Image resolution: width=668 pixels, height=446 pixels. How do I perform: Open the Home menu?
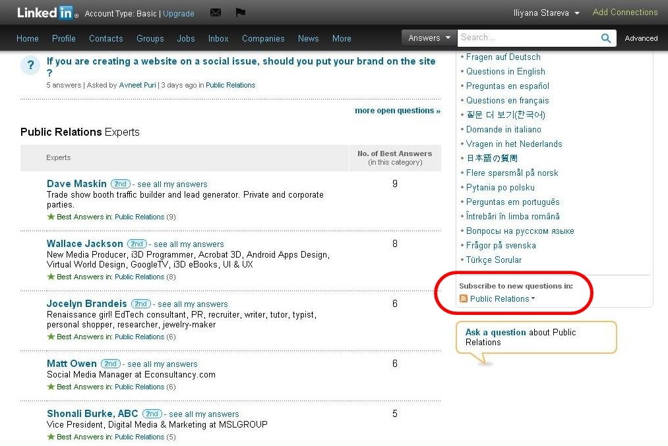coord(28,39)
